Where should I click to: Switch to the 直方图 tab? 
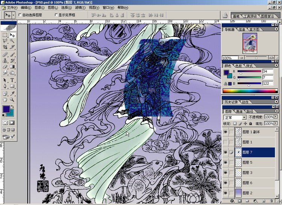[254, 29]
